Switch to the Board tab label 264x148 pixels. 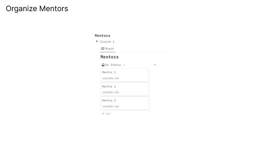[110, 49]
